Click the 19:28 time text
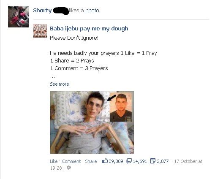Viewport: 223px width, 179px height. pyautogui.click(x=56, y=168)
